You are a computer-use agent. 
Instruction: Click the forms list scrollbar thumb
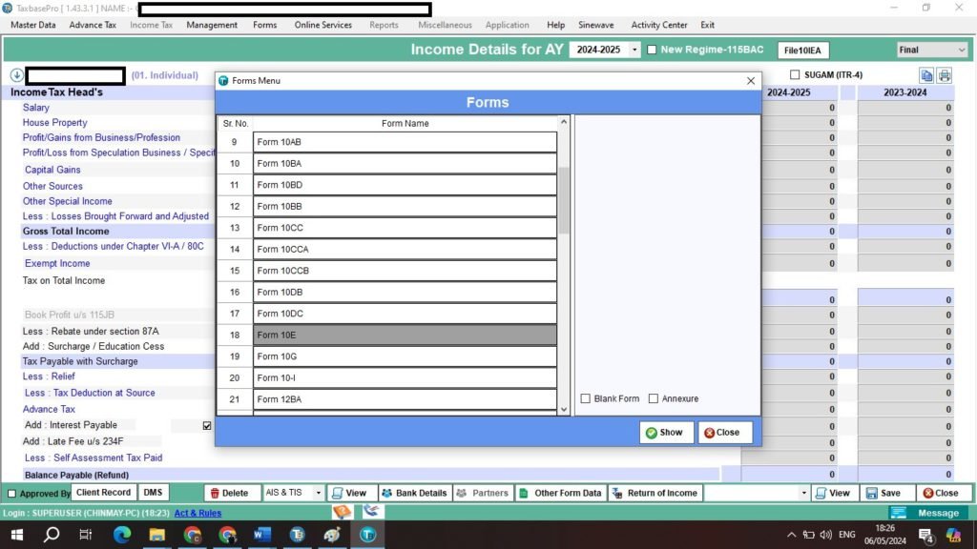(564, 200)
